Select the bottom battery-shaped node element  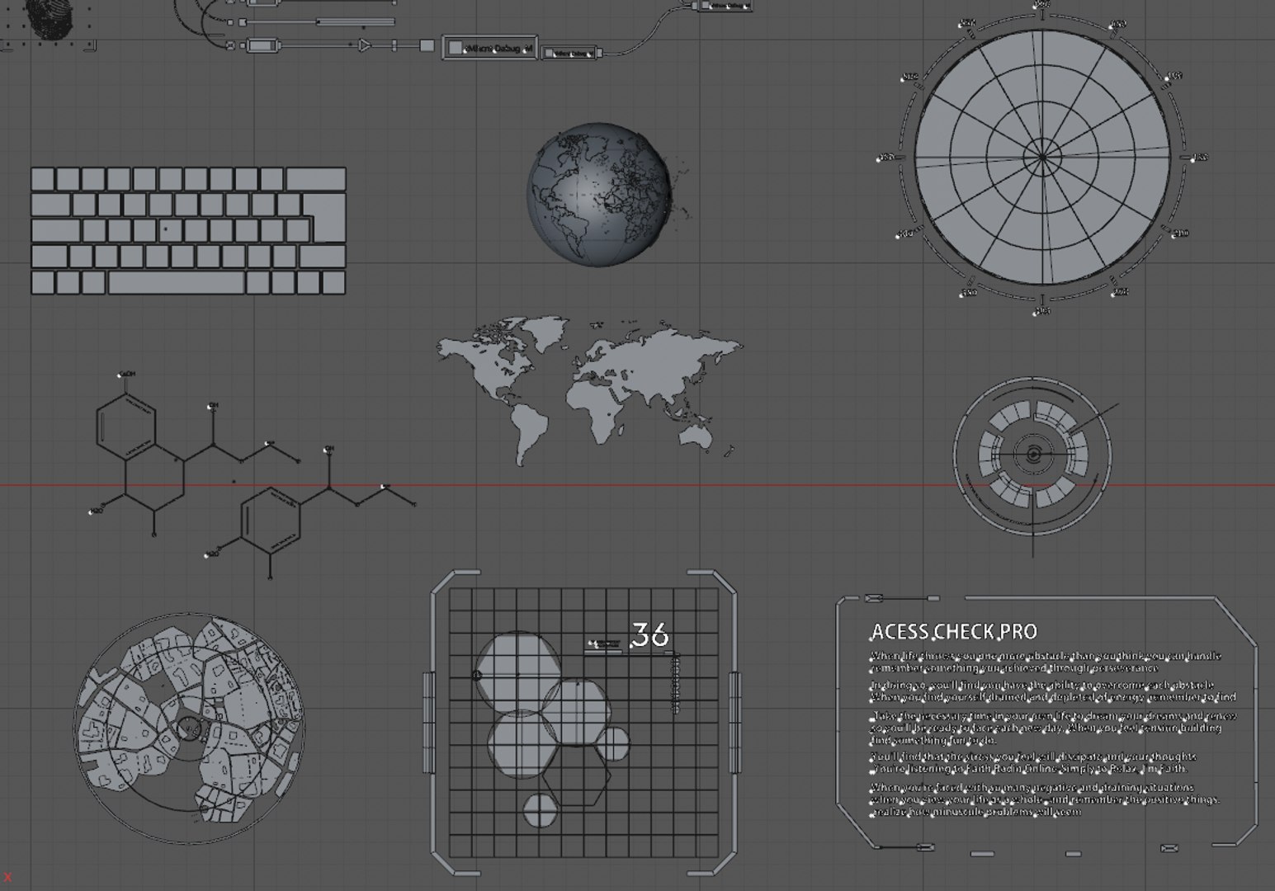coord(262,45)
